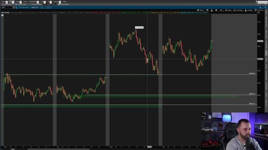Image resolution: width=268 pixels, height=150 pixels.
Task: Select the Futures Trader sub-tab
Action: pos(36,5)
